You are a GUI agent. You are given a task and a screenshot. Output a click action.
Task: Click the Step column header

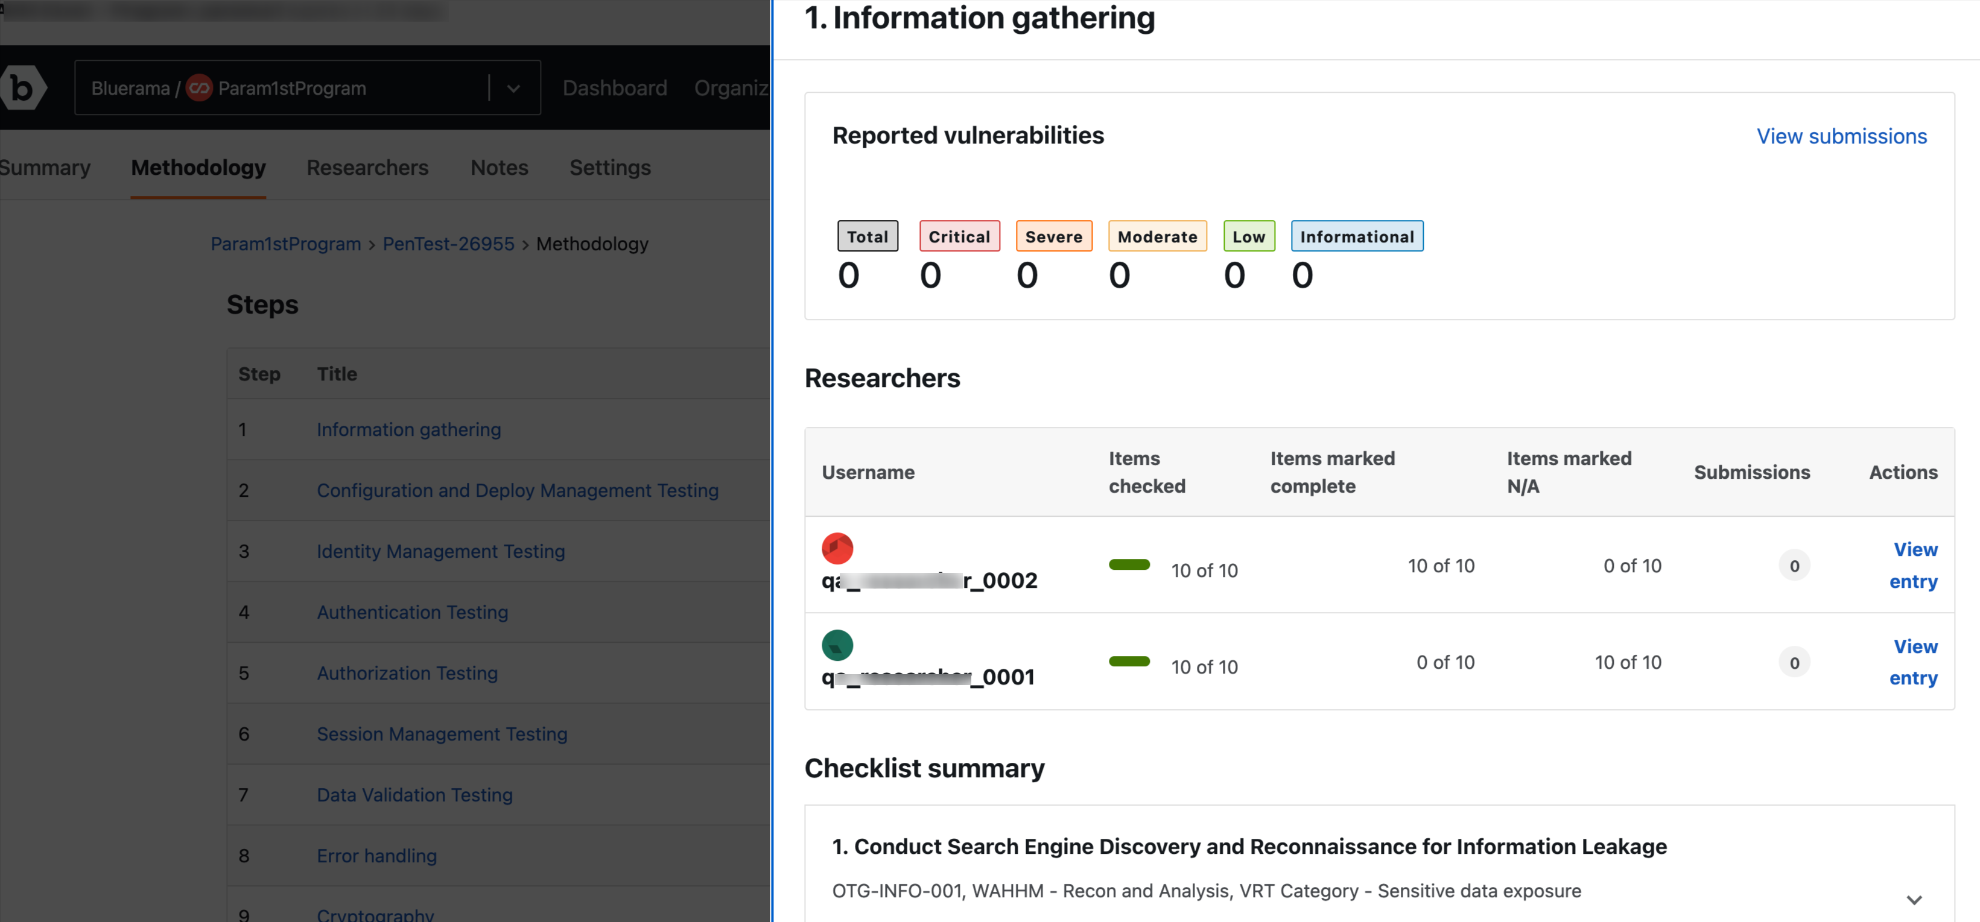click(x=259, y=374)
